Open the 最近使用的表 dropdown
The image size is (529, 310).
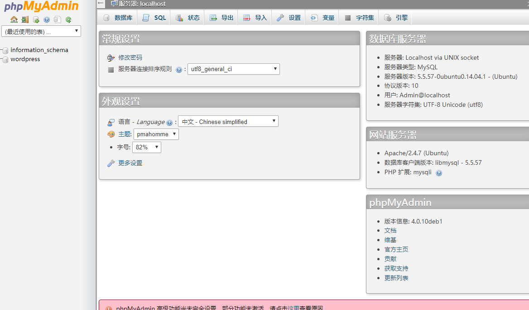[x=41, y=31]
